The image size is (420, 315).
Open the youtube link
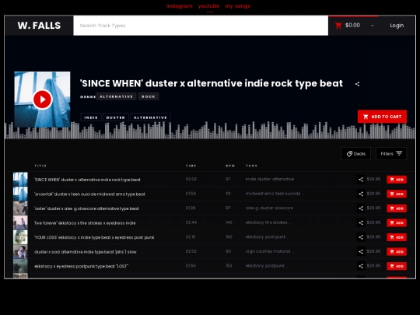click(208, 6)
